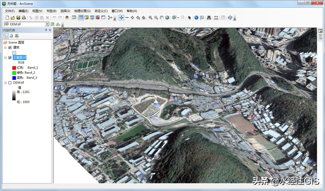Select the Measure ruler tool
325x191 pixels.
pyautogui.click(x=216, y=18)
